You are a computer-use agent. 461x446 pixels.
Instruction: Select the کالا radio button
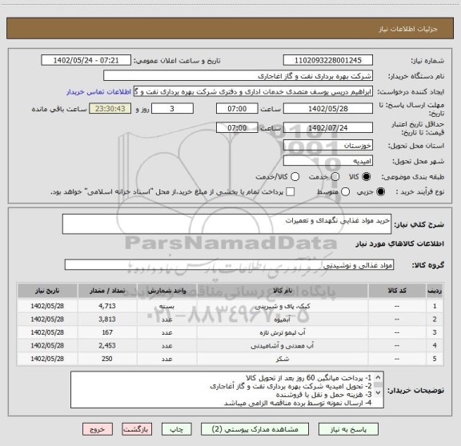pos(367,176)
